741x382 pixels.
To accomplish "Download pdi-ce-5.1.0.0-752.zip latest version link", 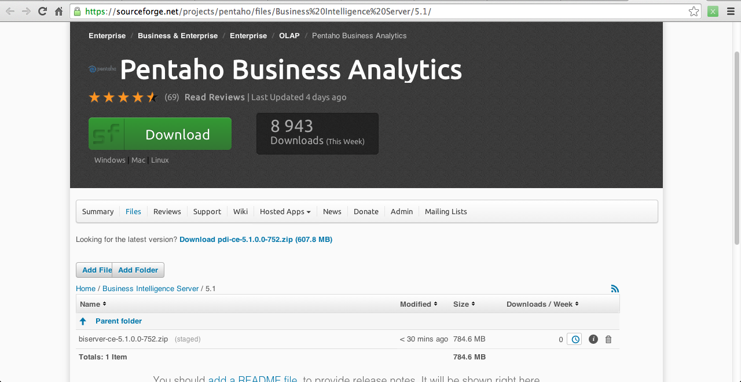I will [256, 239].
